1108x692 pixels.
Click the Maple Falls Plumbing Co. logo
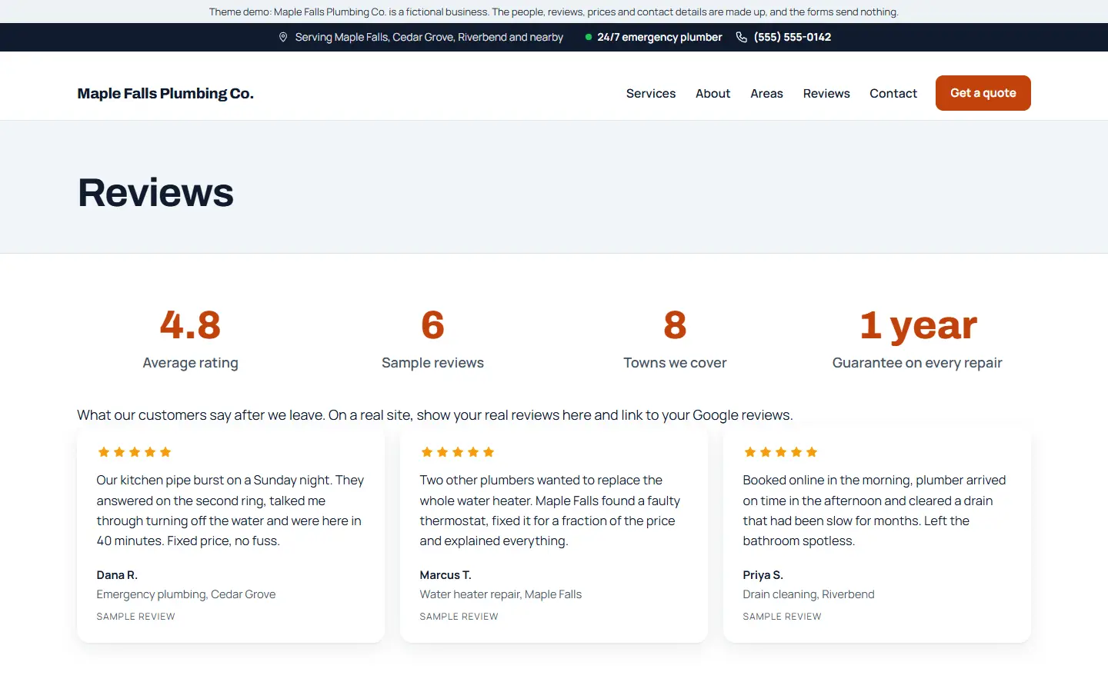(x=165, y=93)
